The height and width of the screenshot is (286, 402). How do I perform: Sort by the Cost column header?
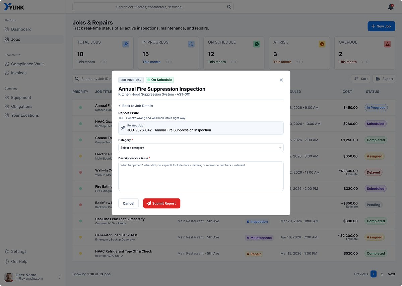347,92
